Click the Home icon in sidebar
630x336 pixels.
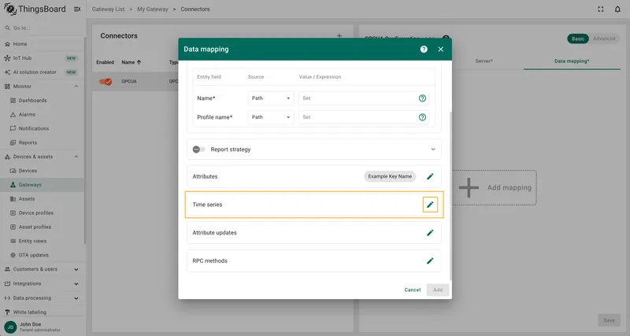(x=7, y=44)
